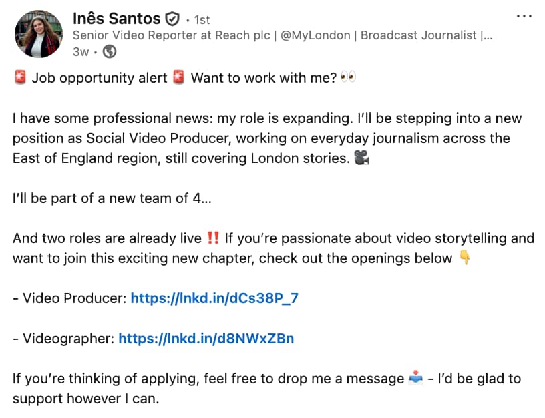The width and height of the screenshot is (545, 418).
Task: Open the three-dot post options menu
Action: (x=524, y=16)
